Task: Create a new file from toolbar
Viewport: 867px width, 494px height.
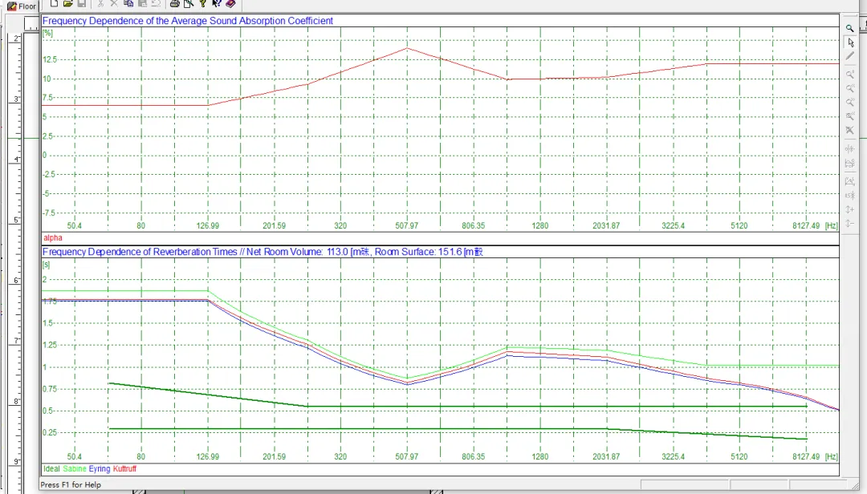Action: click(x=55, y=3)
